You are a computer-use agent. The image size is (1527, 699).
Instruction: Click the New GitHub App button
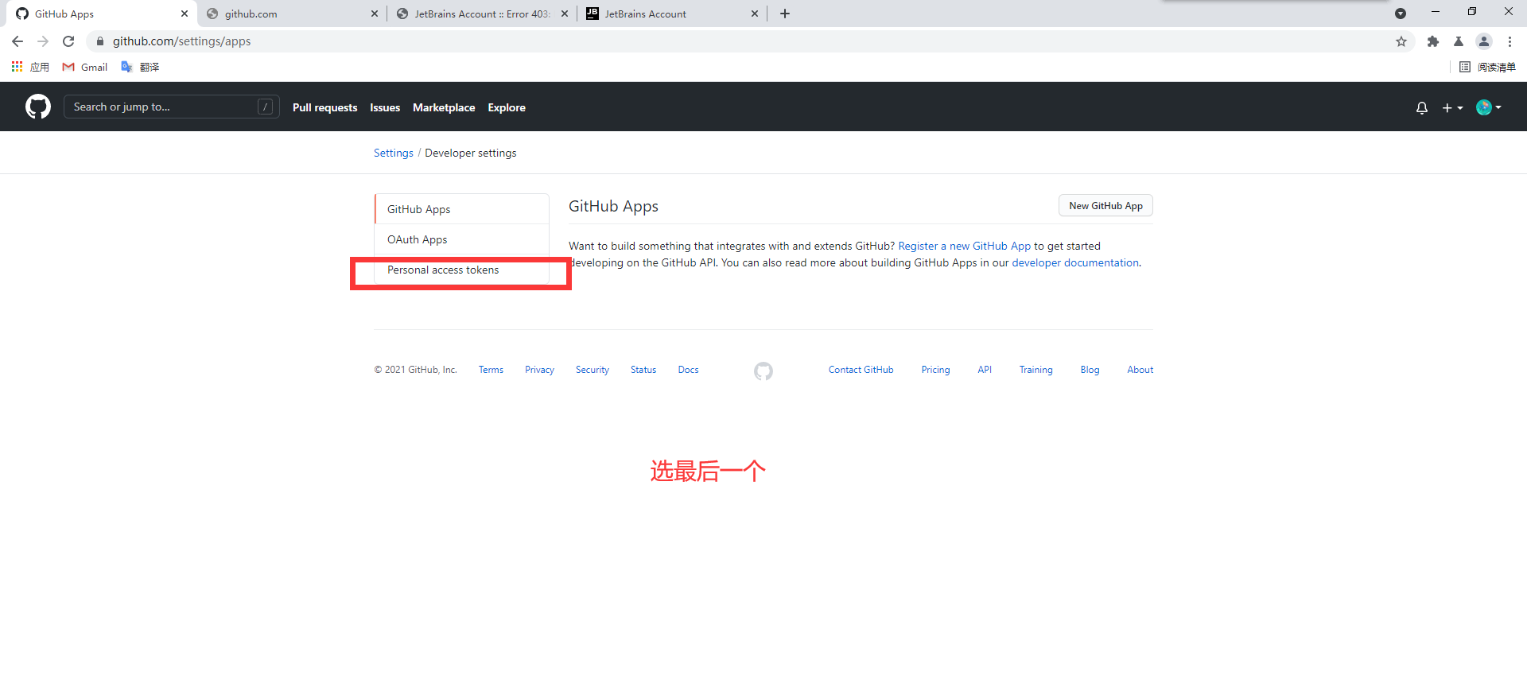click(x=1105, y=205)
